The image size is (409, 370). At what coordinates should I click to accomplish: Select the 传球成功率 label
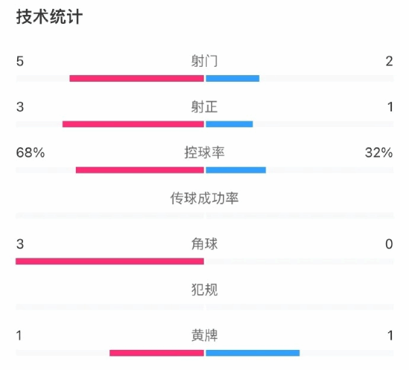204,198
